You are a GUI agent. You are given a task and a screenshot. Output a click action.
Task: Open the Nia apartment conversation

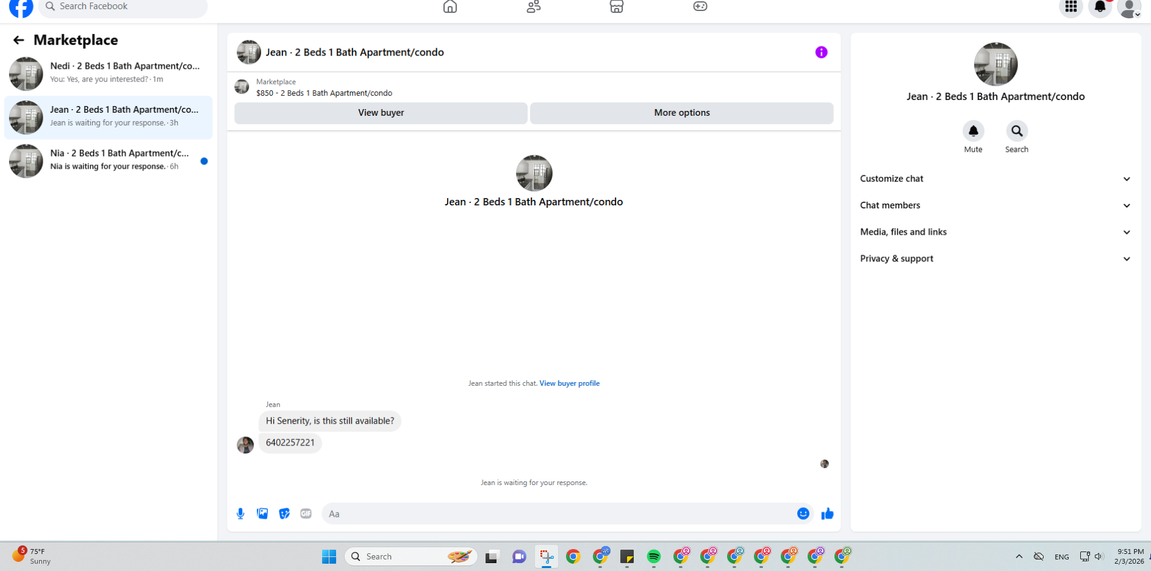(x=109, y=160)
